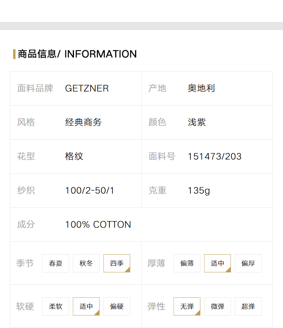Viewport: 283px width, 328px height.
Task: Select 适中 in the 厚薄 row
Action: (x=217, y=263)
